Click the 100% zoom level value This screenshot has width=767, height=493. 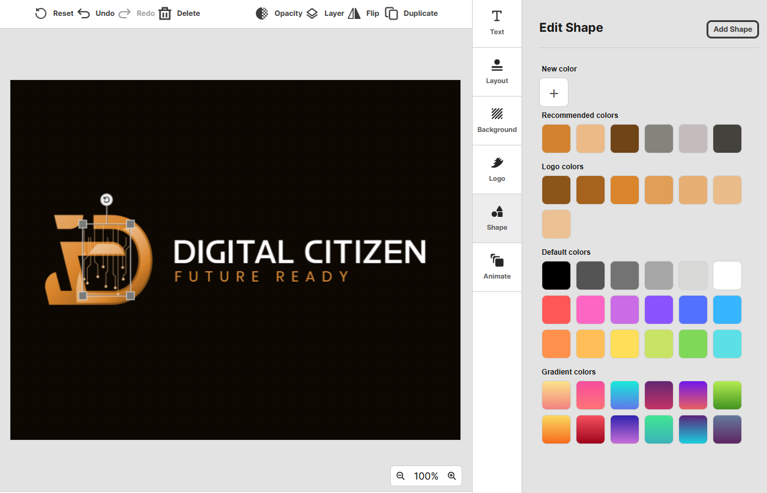tap(426, 476)
